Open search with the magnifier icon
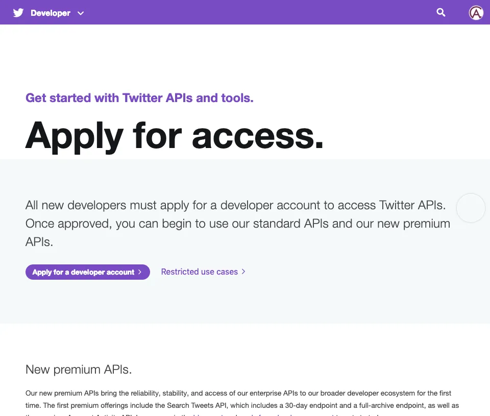The width and height of the screenshot is (490, 416). [x=440, y=12]
